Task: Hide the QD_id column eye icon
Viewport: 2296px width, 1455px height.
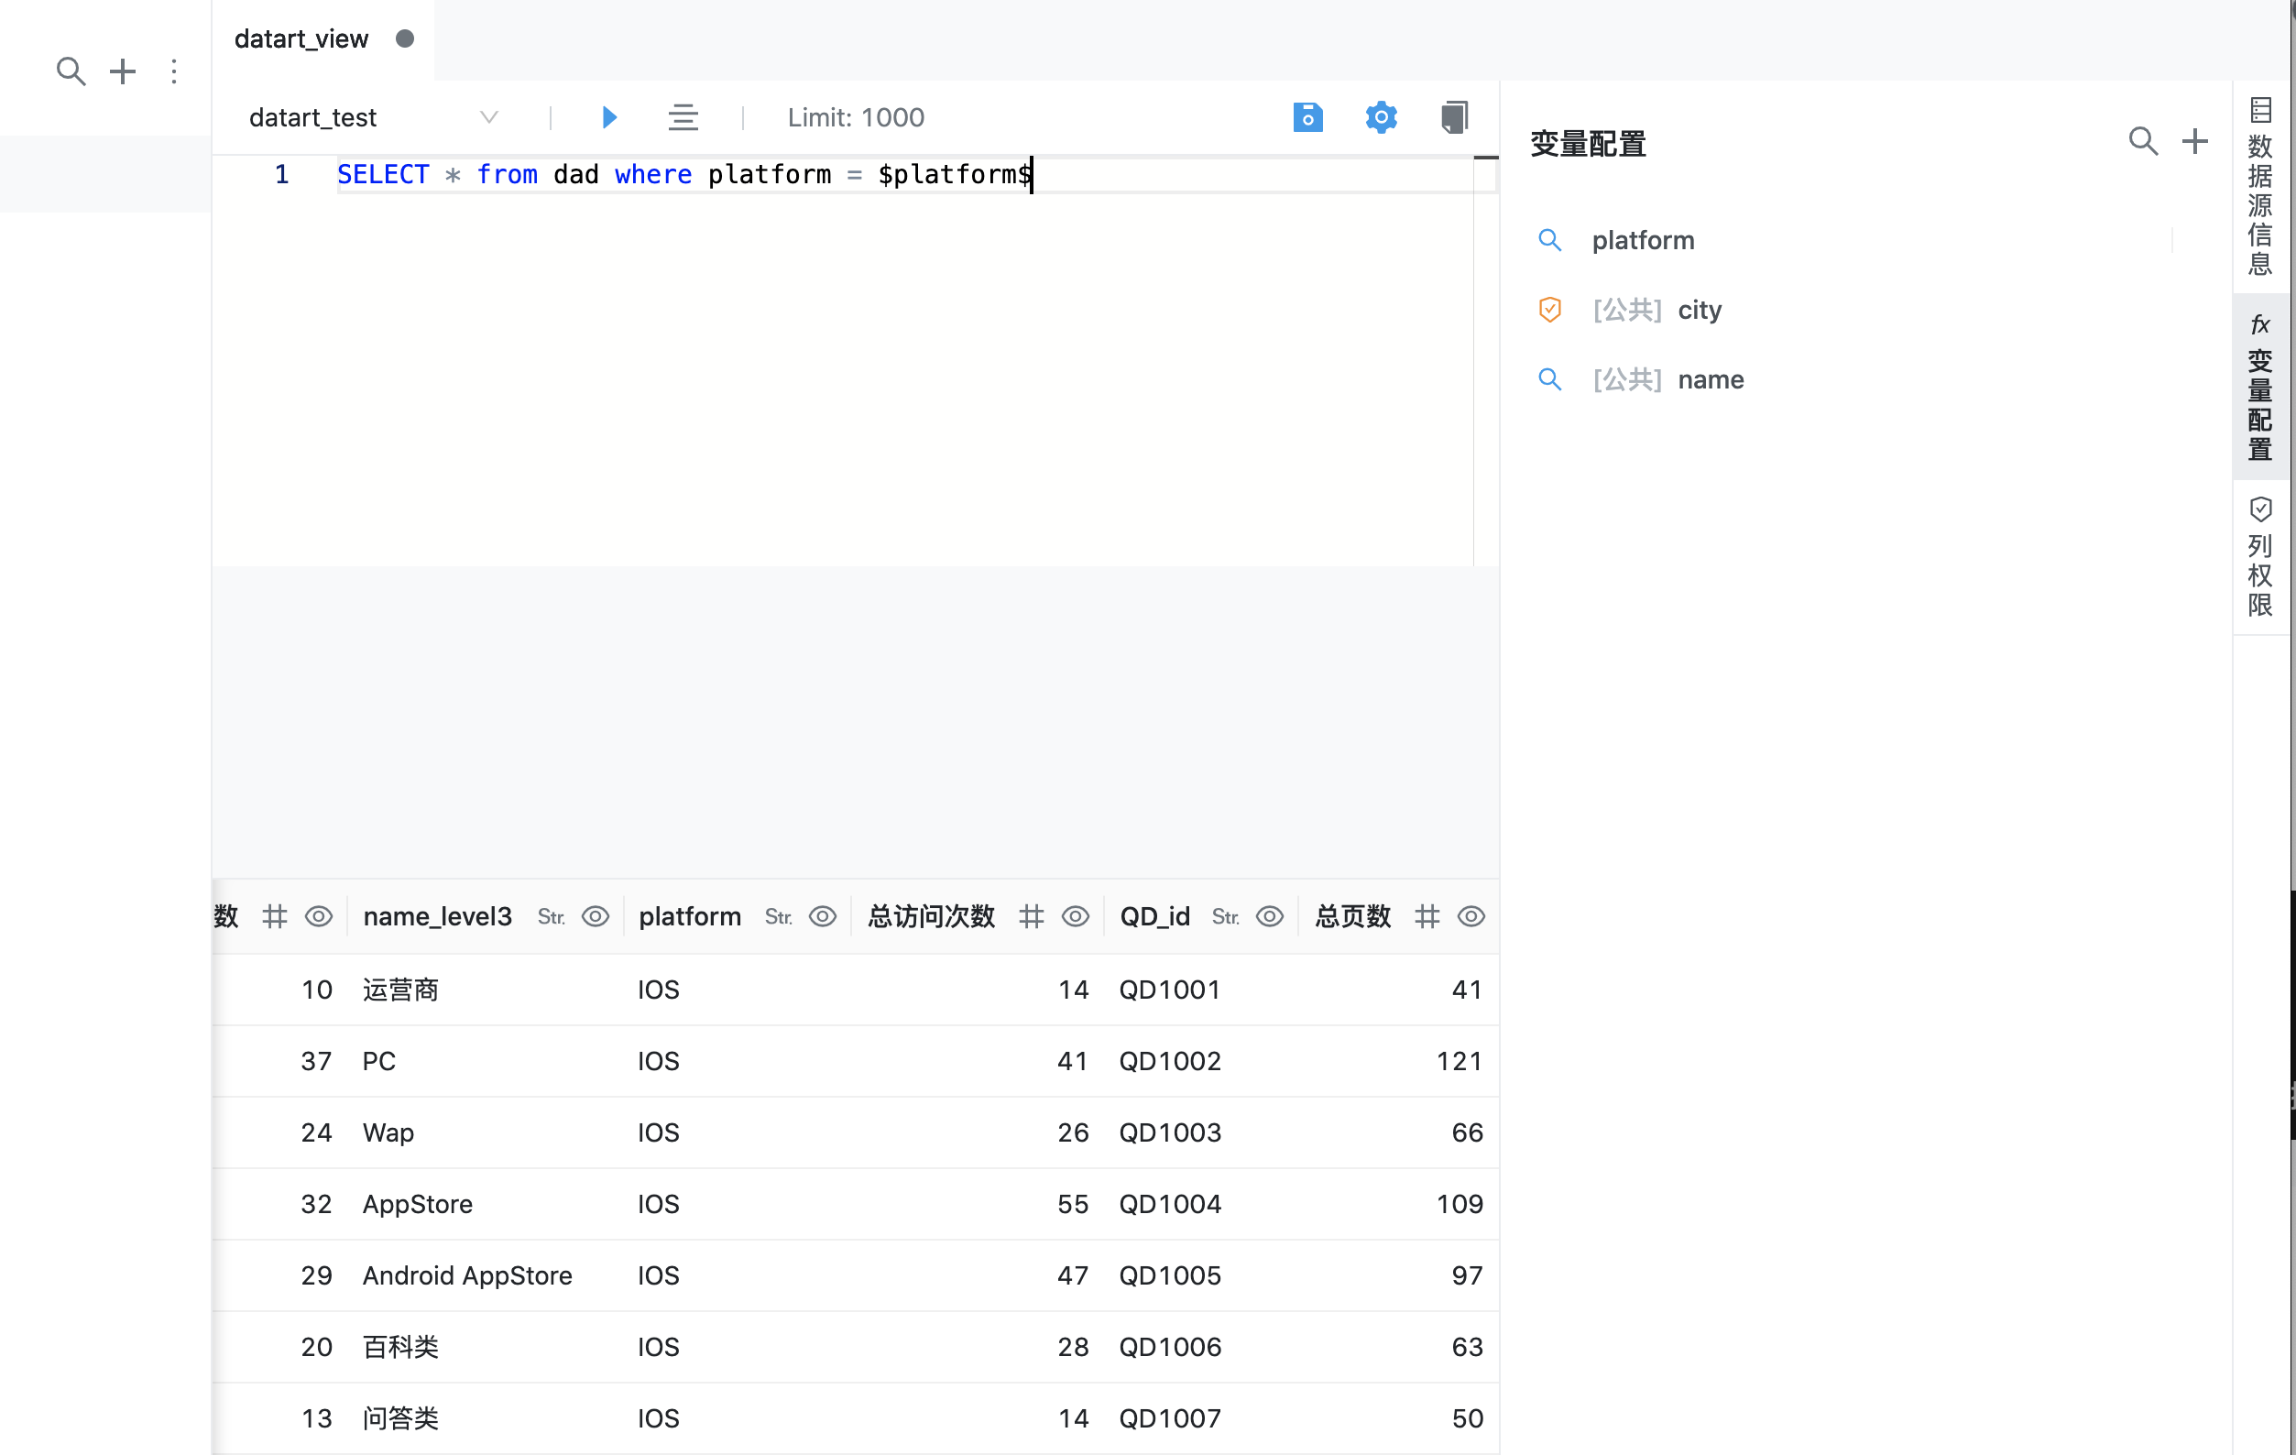Action: (x=1269, y=916)
